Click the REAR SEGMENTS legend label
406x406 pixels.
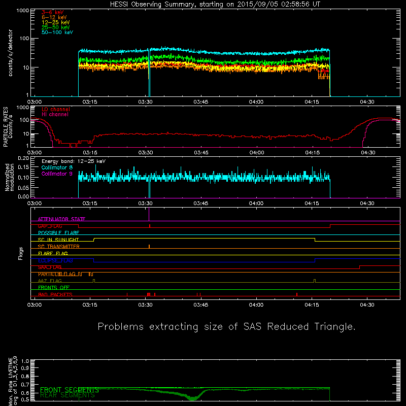coord(67,395)
